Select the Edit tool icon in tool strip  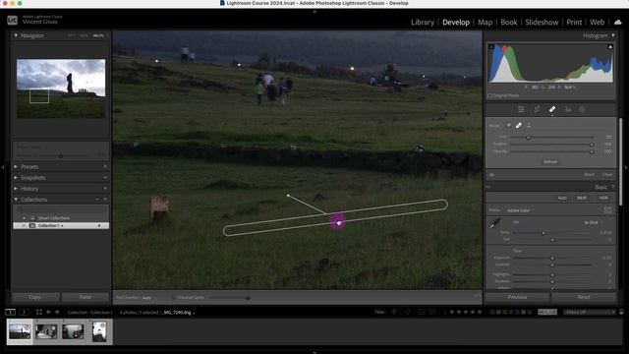(x=521, y=109)
